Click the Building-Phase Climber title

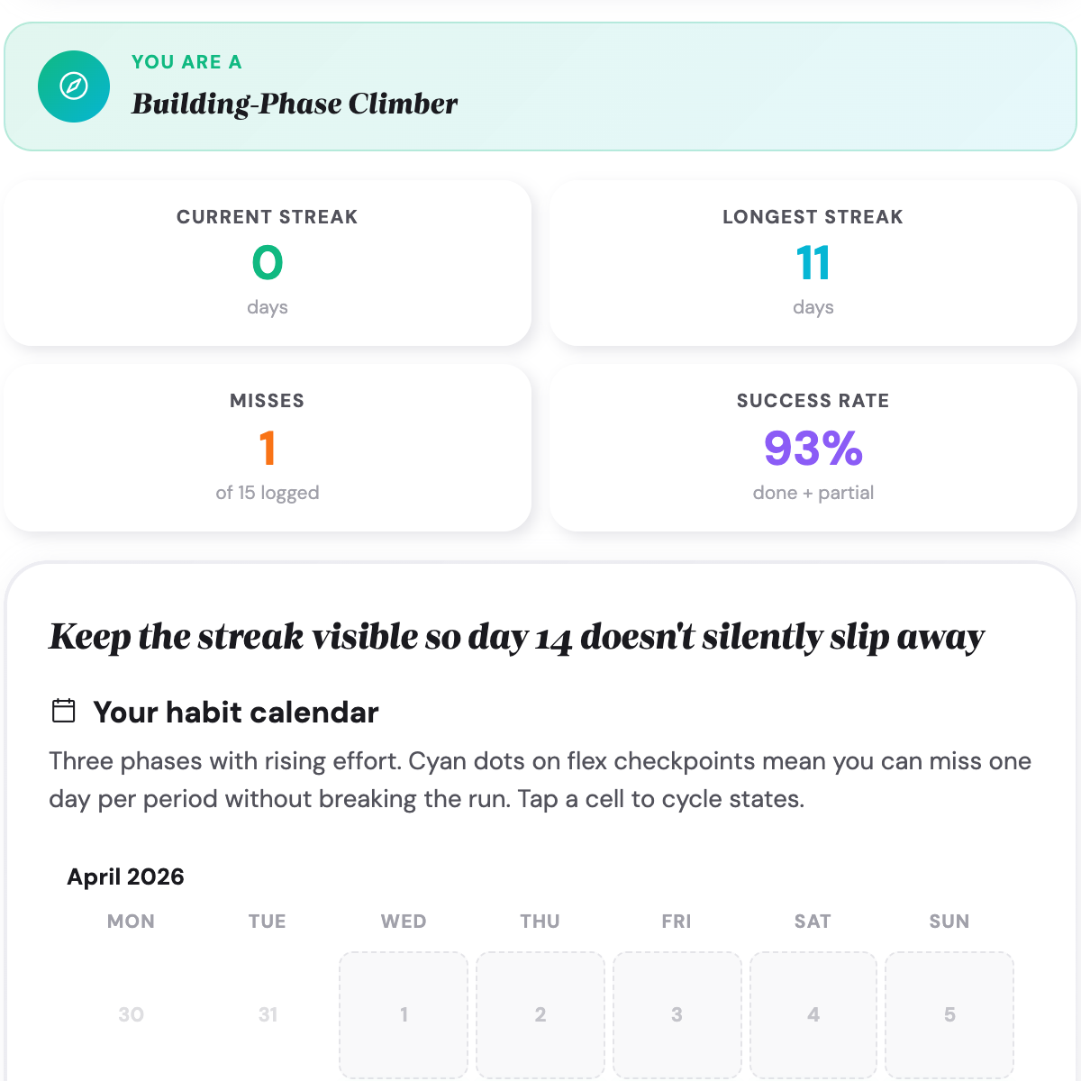[x=295, y=104]
